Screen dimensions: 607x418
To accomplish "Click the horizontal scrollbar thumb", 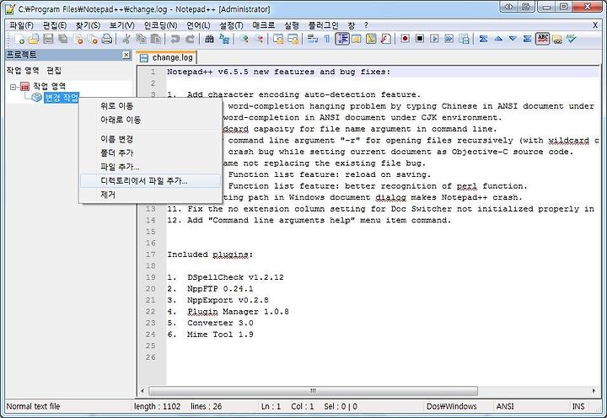I will [x=313, y=390].
